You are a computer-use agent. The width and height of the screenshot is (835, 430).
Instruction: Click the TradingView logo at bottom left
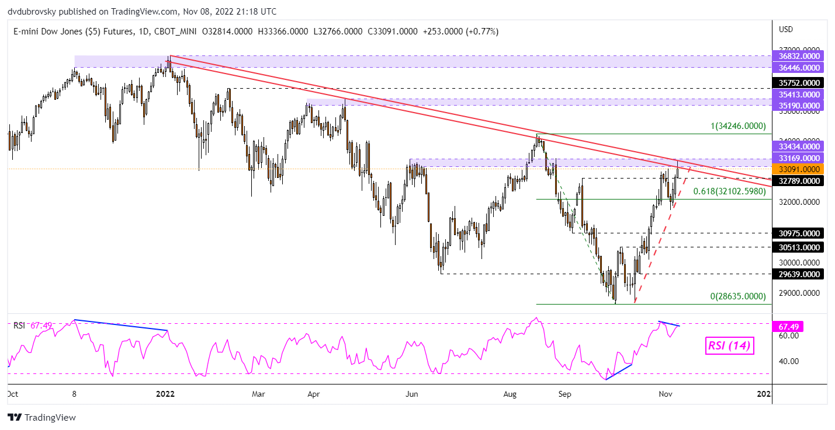pos(41,418)
